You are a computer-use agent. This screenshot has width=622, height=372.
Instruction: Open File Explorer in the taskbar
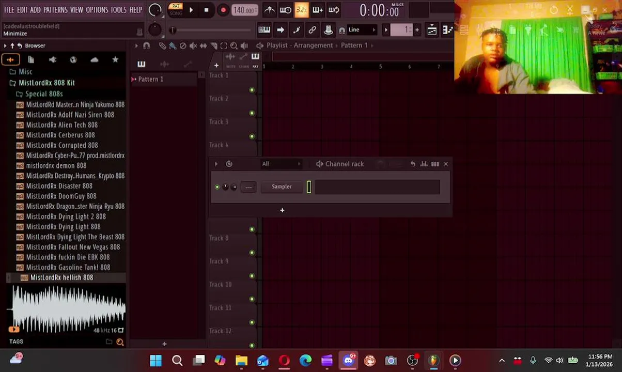[241, 360]
